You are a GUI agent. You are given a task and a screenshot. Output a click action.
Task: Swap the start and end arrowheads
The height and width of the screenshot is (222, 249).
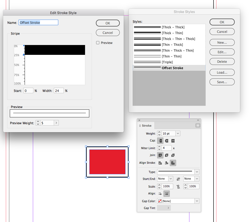[x=178, y=179]
